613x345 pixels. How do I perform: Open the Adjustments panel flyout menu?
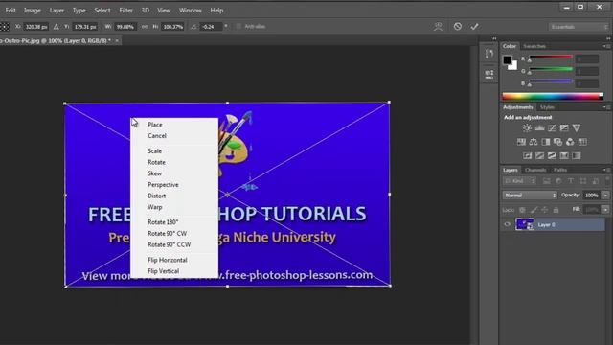point(606,107)
